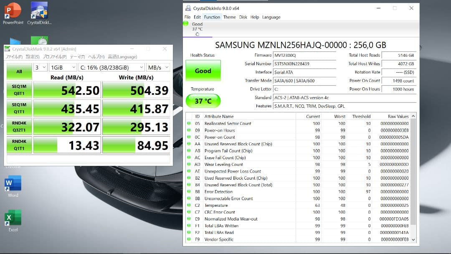Image resolution: width=451 pixels, height=254 pixels.
Task: Open the Function menu in CrystalDiskInfo
Action: point(212,17)
